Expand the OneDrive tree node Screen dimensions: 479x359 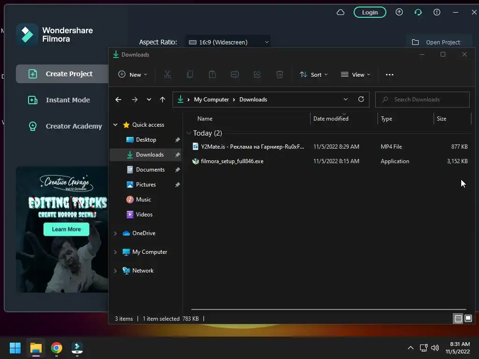pyautogui.click(x=116, y=233)
